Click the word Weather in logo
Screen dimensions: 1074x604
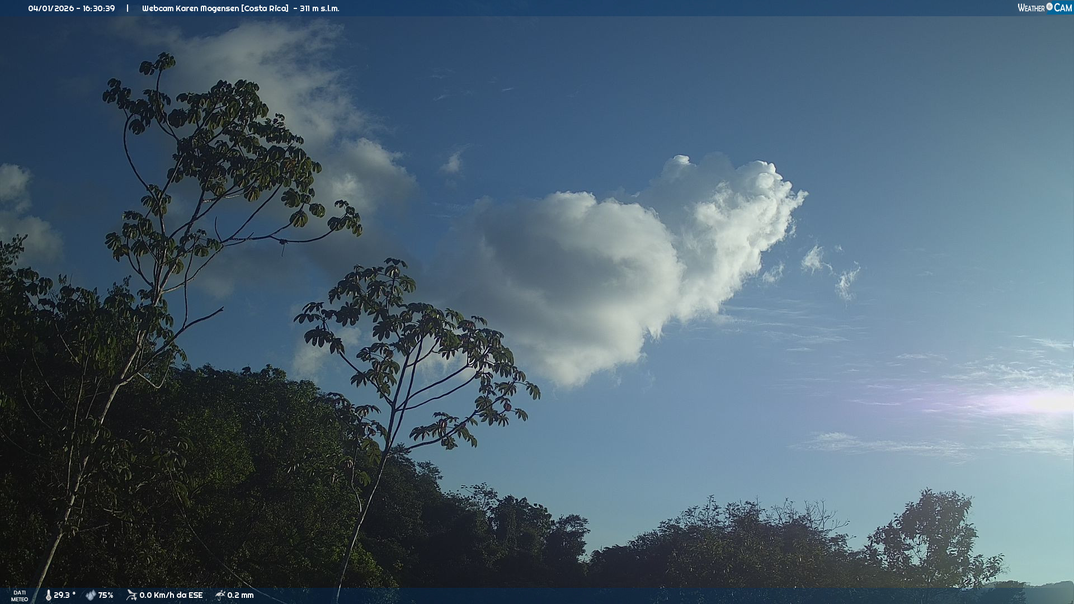(x=1031, y=8)
